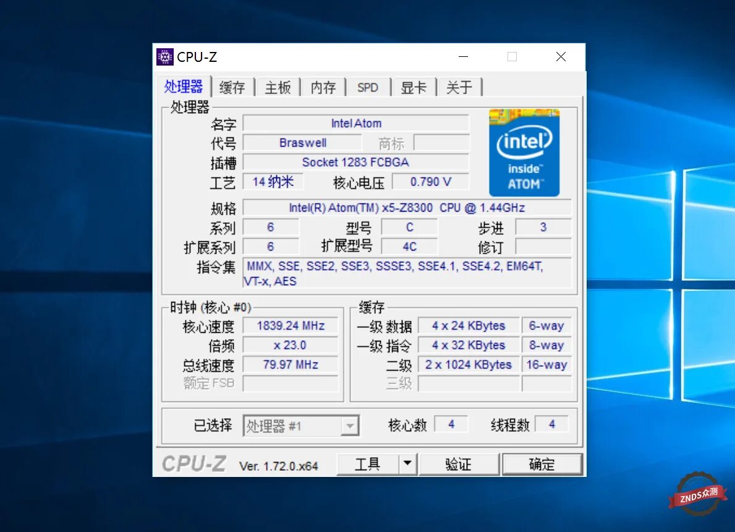
Task: Click the empty 额定 FSB field
Action: click(291, 384)
